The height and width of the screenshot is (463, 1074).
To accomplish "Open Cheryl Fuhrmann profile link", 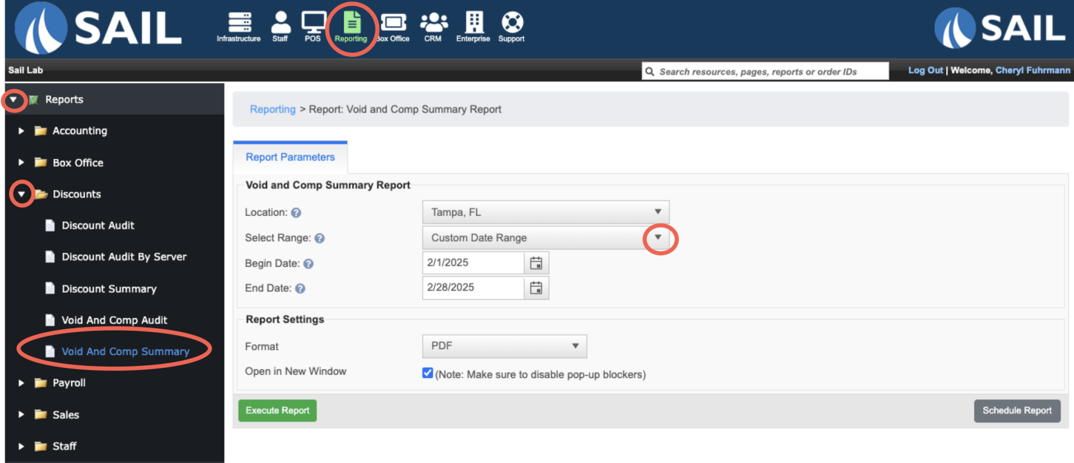I will click(1032, 70).
